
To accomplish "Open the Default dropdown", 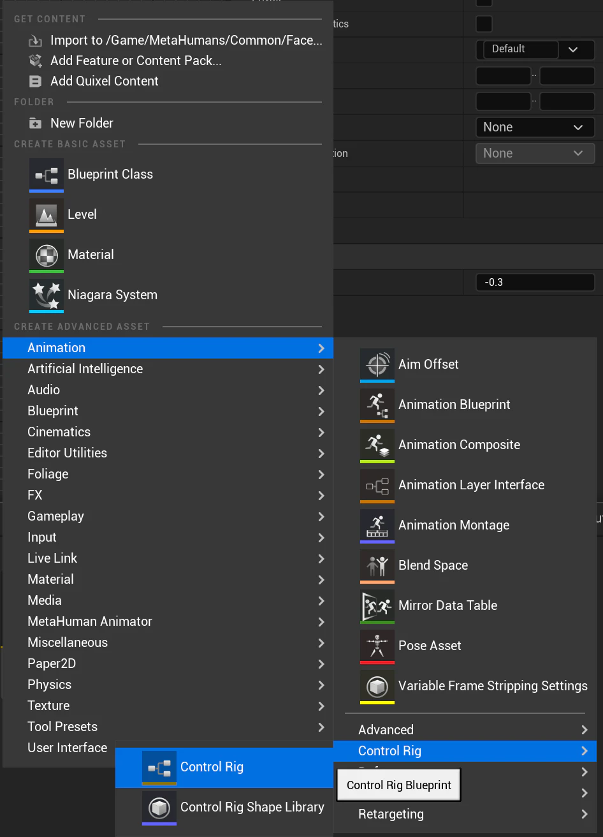I will click(535, 50).
